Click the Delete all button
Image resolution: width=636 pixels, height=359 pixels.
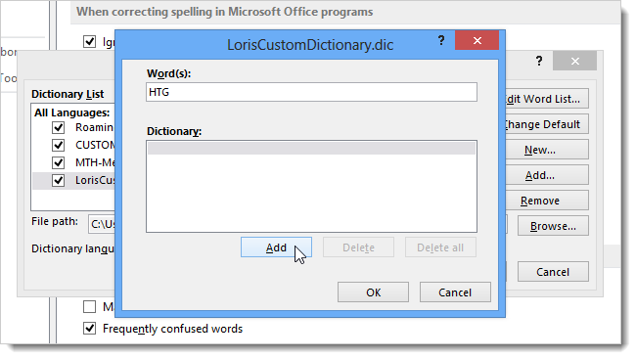pyautogui.click(x=440, y=247)
